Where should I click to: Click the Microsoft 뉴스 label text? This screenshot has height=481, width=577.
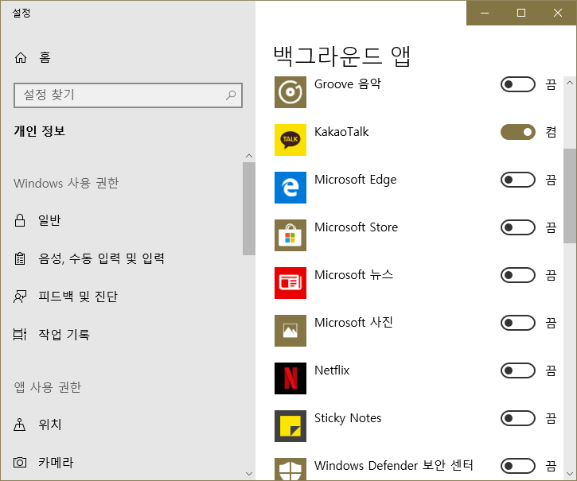(353, 275)
